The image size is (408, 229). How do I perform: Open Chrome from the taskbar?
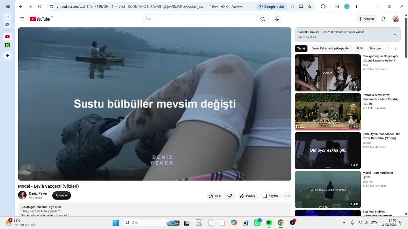click(280, 223)
